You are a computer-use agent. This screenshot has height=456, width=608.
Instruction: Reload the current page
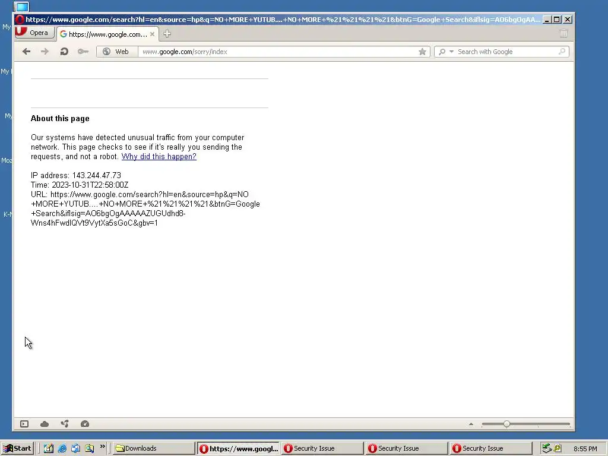click(64, 52)
